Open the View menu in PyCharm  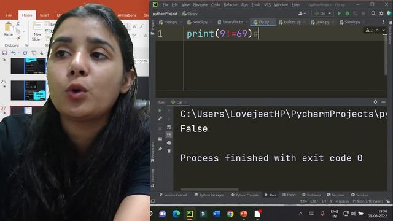pos(185,5)
